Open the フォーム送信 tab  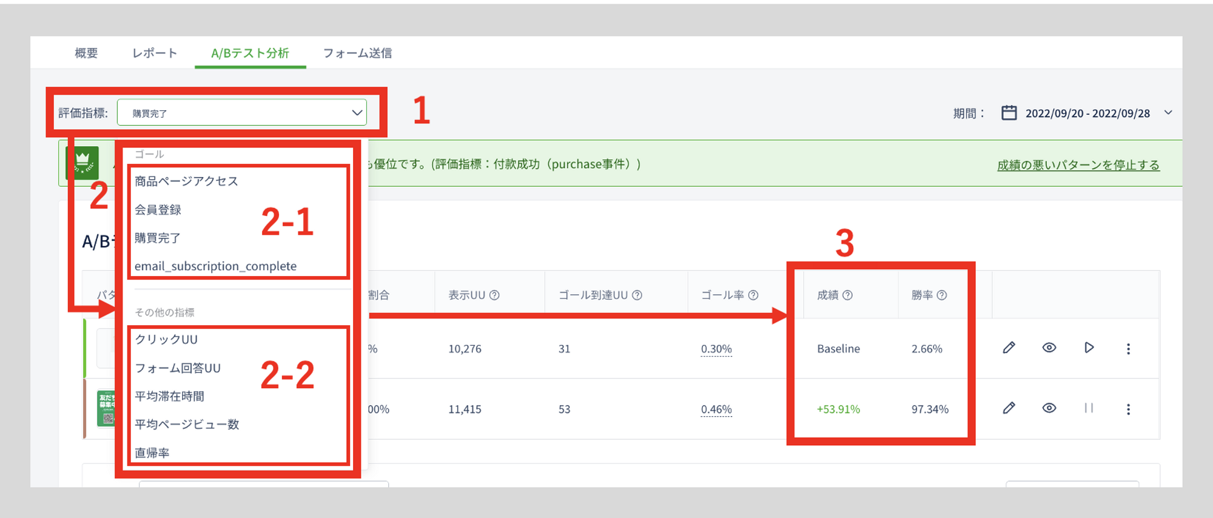(x=357, y=53)
